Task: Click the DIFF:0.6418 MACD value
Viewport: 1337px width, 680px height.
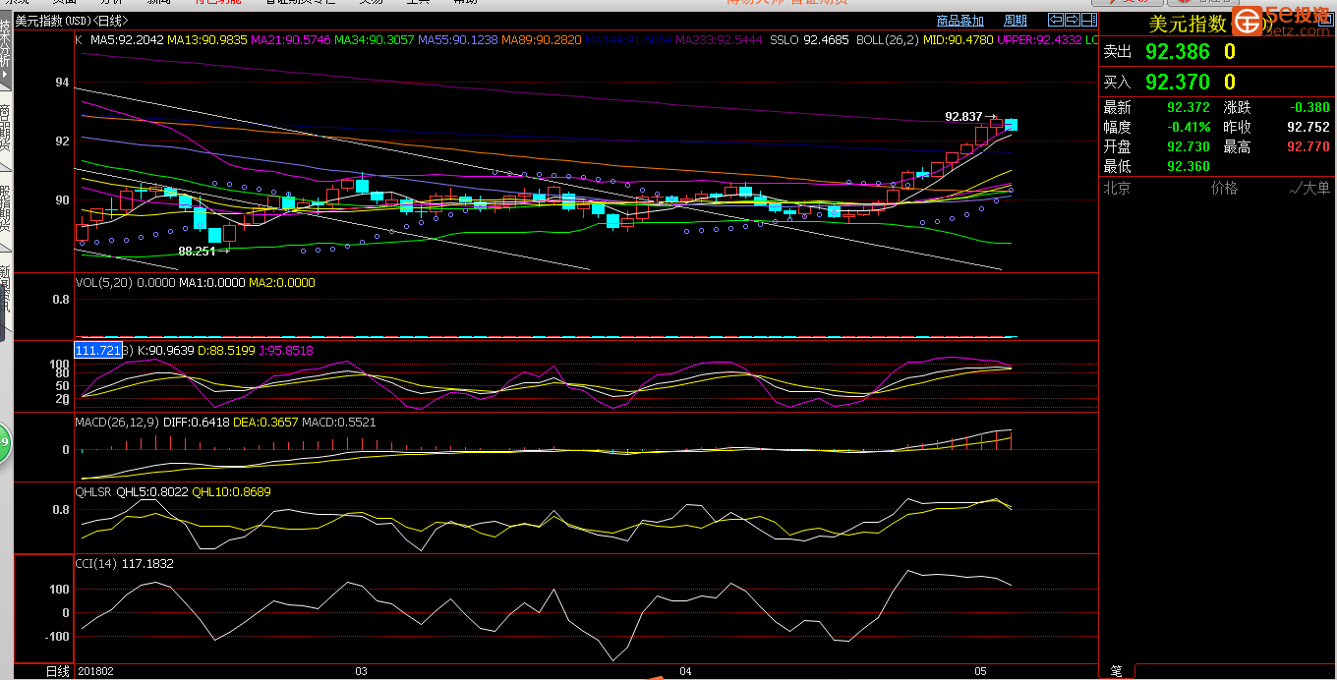Action: (195, 423)
